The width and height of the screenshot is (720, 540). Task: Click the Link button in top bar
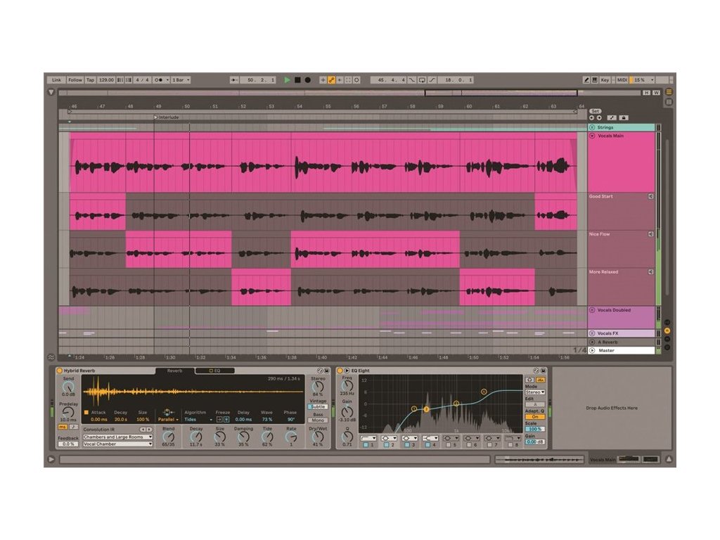click(x=56, y=80)
